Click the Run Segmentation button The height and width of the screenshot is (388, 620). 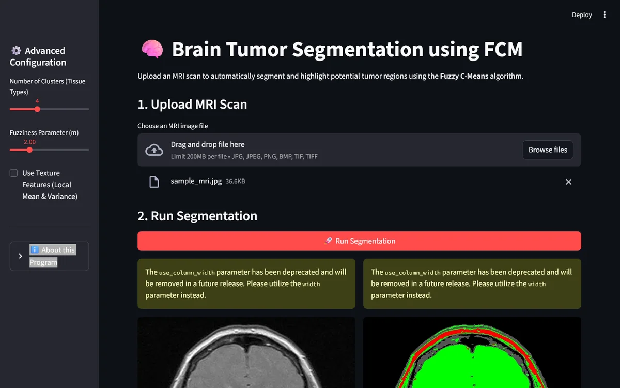coord(359,241)
